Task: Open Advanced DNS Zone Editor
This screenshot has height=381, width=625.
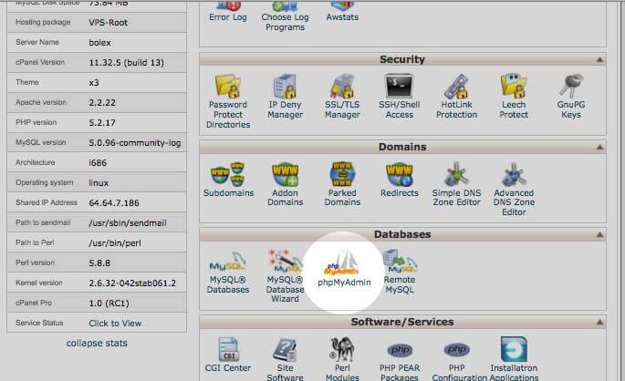Action: pos(514,190)
